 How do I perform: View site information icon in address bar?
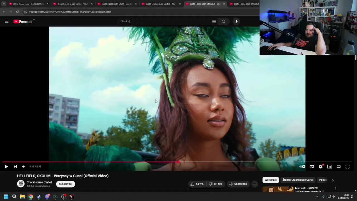coord(25,12)
